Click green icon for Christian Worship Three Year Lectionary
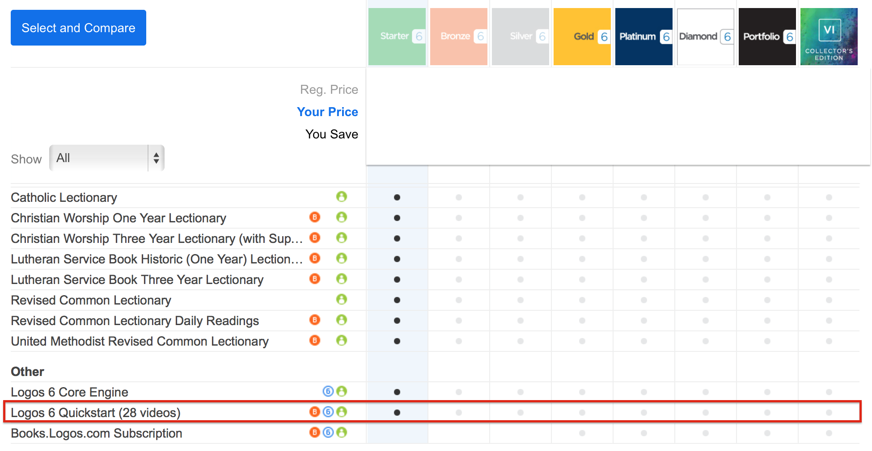Image resolution: width=872 pixels, height=451 pixels. [342, 238]
